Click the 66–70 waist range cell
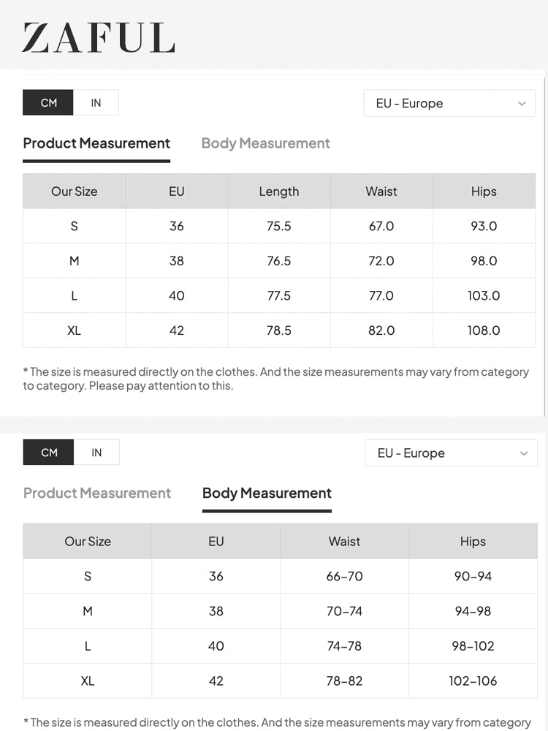Image resolution: width=548 pixels, height=731 pixels. click(x=344, y=576)
